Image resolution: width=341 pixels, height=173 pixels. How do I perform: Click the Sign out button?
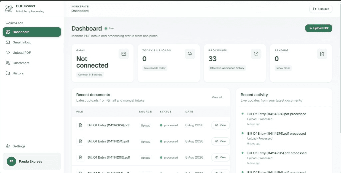coord(321,9)
